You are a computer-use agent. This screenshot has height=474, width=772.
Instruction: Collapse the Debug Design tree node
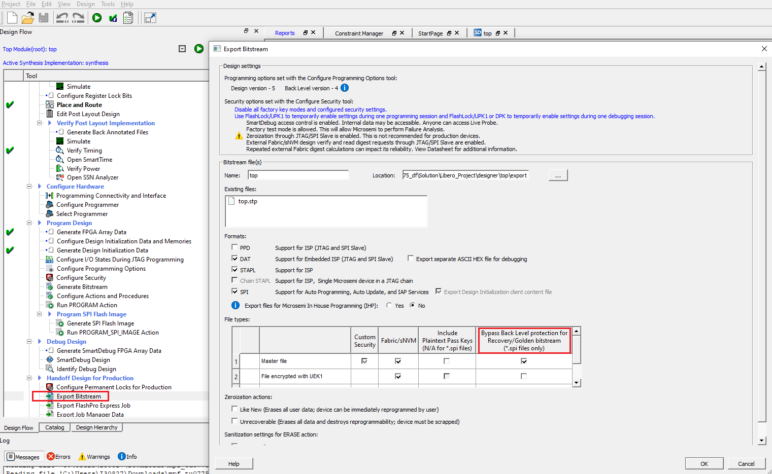(29, 342)
